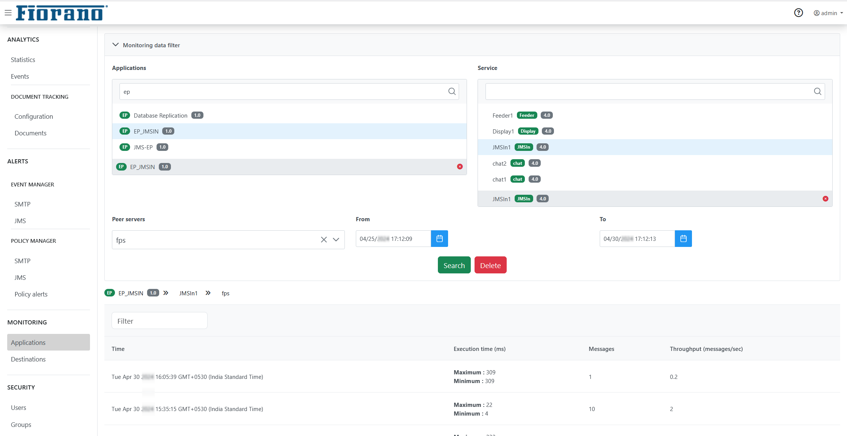The width and height of the screenshot is (847, 436).
Task: Open Policy alerts in sidebar
Action: pyautogui.click(x=31, y=294)
